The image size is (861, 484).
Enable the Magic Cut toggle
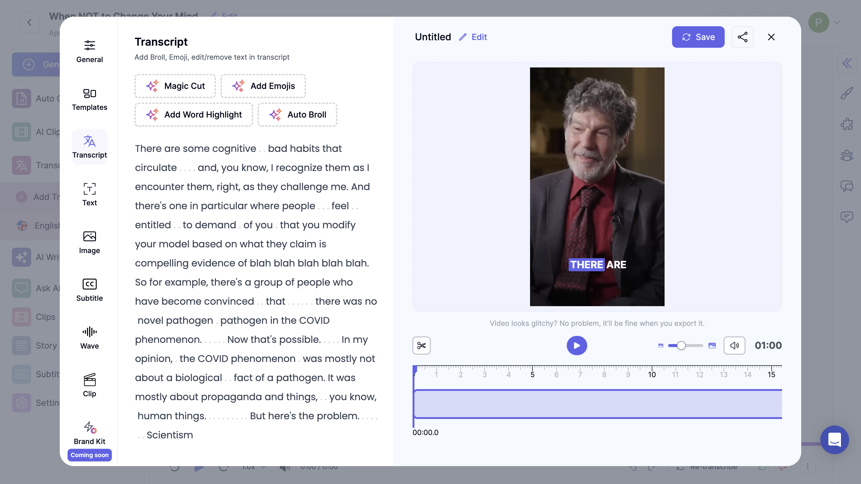175,86
